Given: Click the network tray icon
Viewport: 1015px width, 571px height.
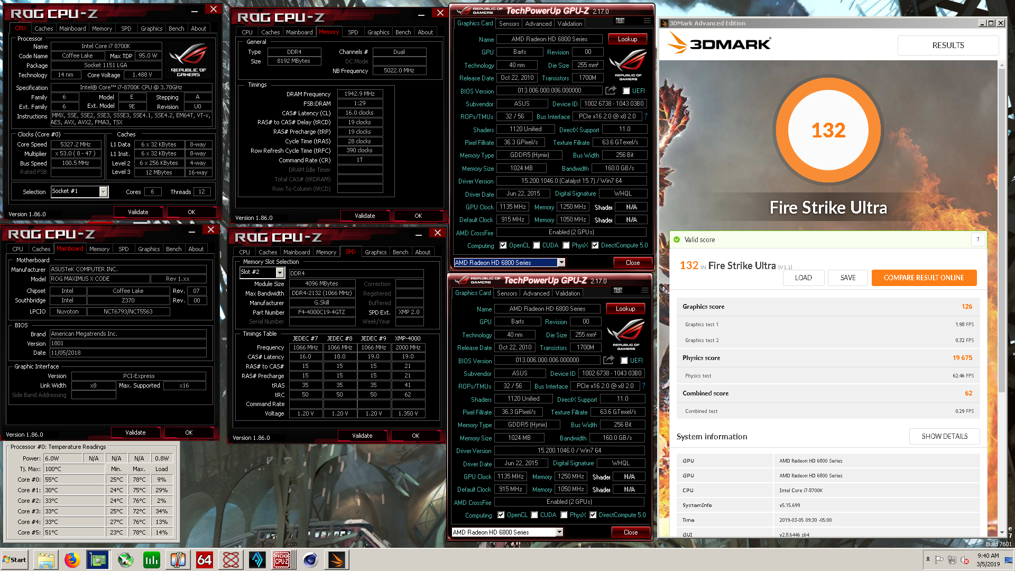Looking at the screenshot, I should click(x=952, y=560).
